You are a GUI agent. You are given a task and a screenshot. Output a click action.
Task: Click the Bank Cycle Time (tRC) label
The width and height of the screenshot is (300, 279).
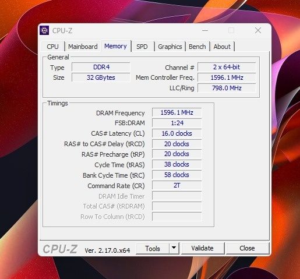tap(114, 175)
